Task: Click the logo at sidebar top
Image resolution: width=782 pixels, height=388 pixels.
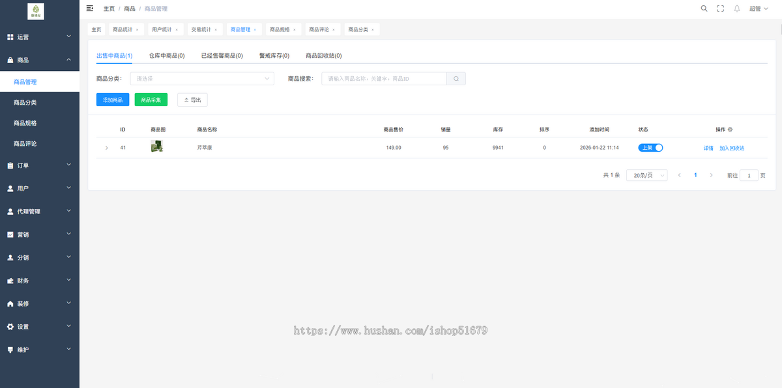Action: coord(35,10)
